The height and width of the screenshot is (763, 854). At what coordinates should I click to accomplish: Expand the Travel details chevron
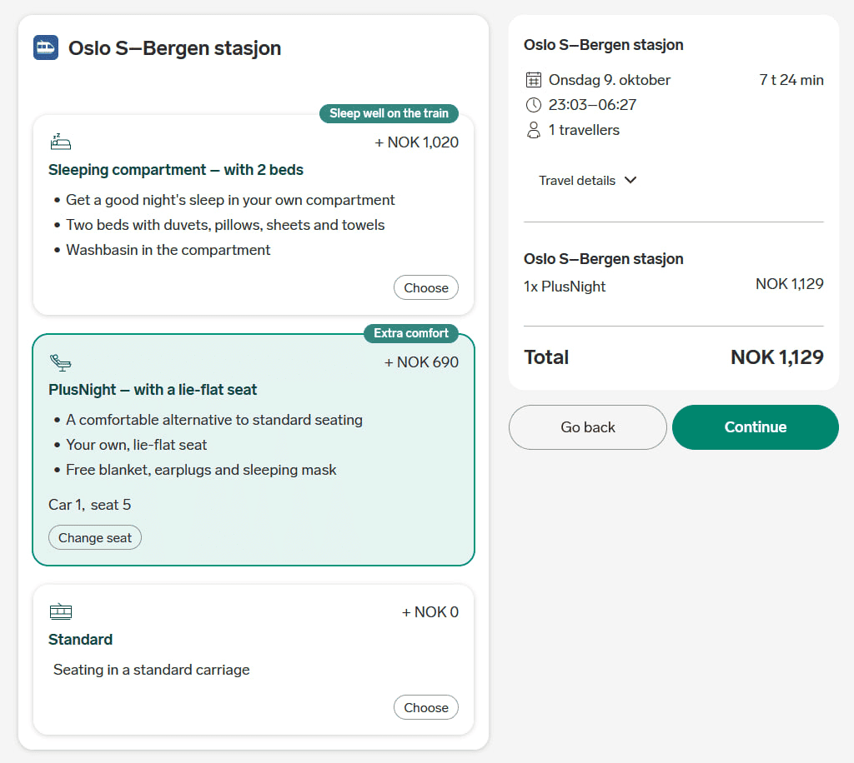(630, 181)
